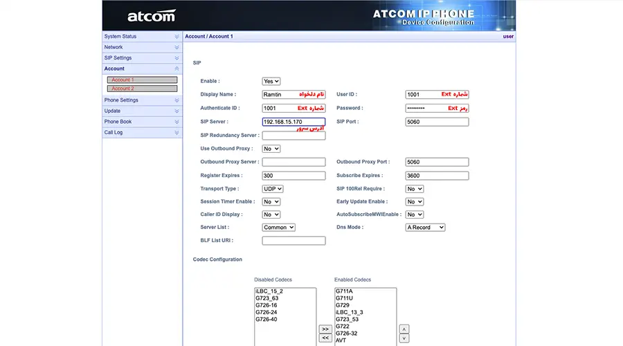623x346 pixels.
Task: Click >> button to enable codec
Action: click(325, 329)
